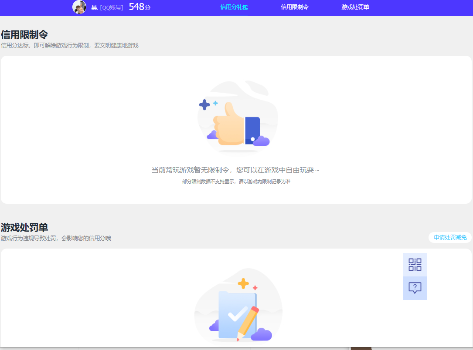Click the 当前常玩游戏暂无限制令 message
The image size is (473, 350).
[x=235, y=170]
